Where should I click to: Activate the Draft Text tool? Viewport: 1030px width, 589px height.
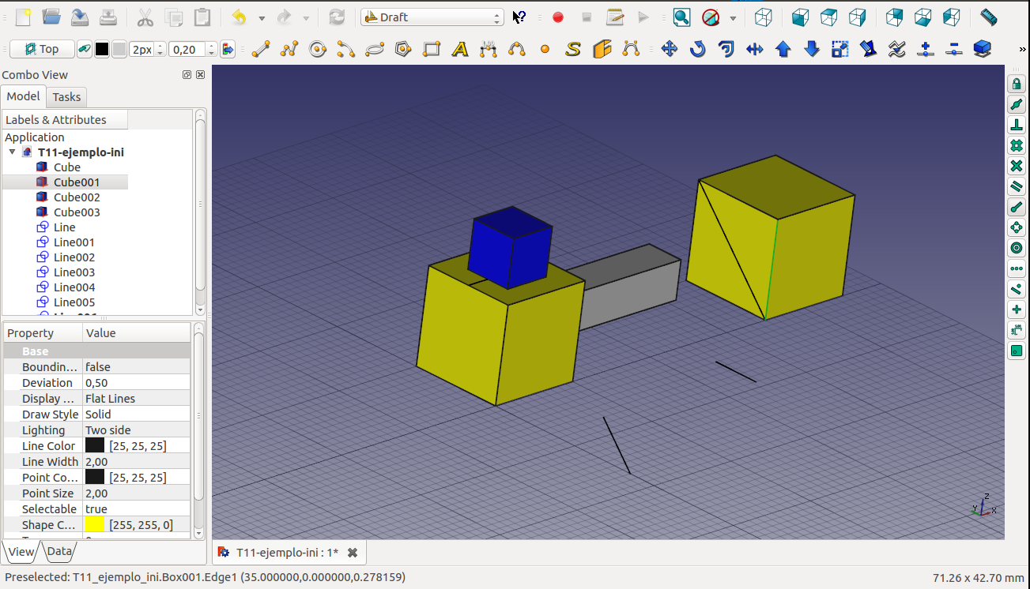460,50
